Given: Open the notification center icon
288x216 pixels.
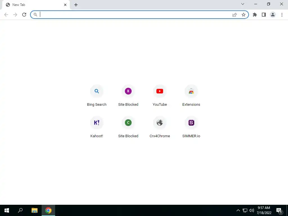Looking at the screenshot, I should click(x=279, y=210).
